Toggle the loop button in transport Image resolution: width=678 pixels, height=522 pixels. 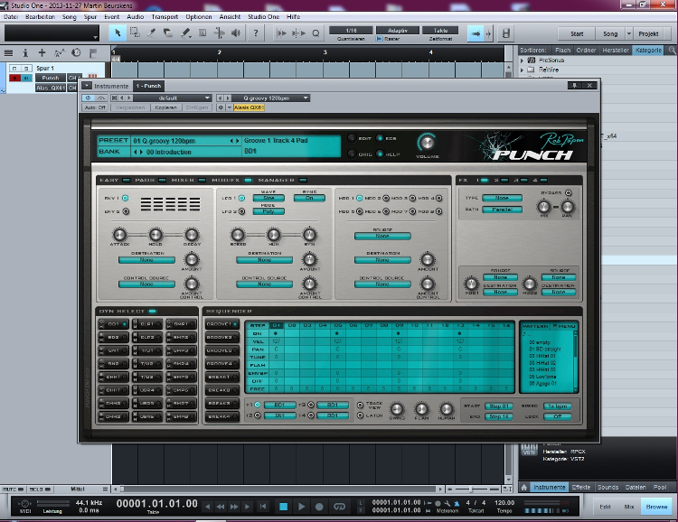click(x=339, y=507)
